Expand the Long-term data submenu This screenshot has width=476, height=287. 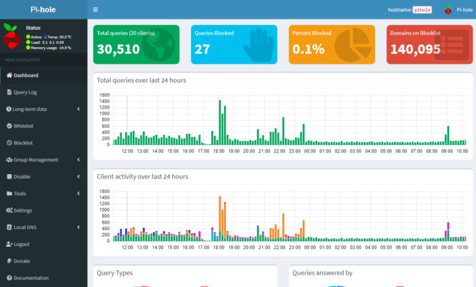[x=43, y=109]
